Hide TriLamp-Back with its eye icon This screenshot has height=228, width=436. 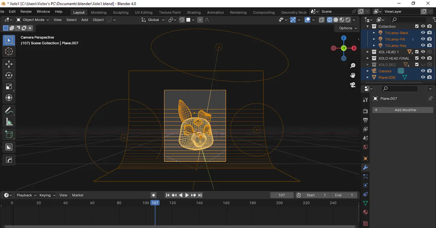pos(423,33)
